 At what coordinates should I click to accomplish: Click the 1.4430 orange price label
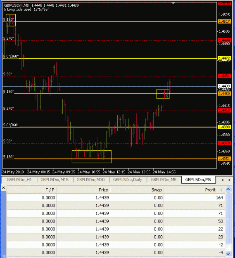click(x=224, y=94)
